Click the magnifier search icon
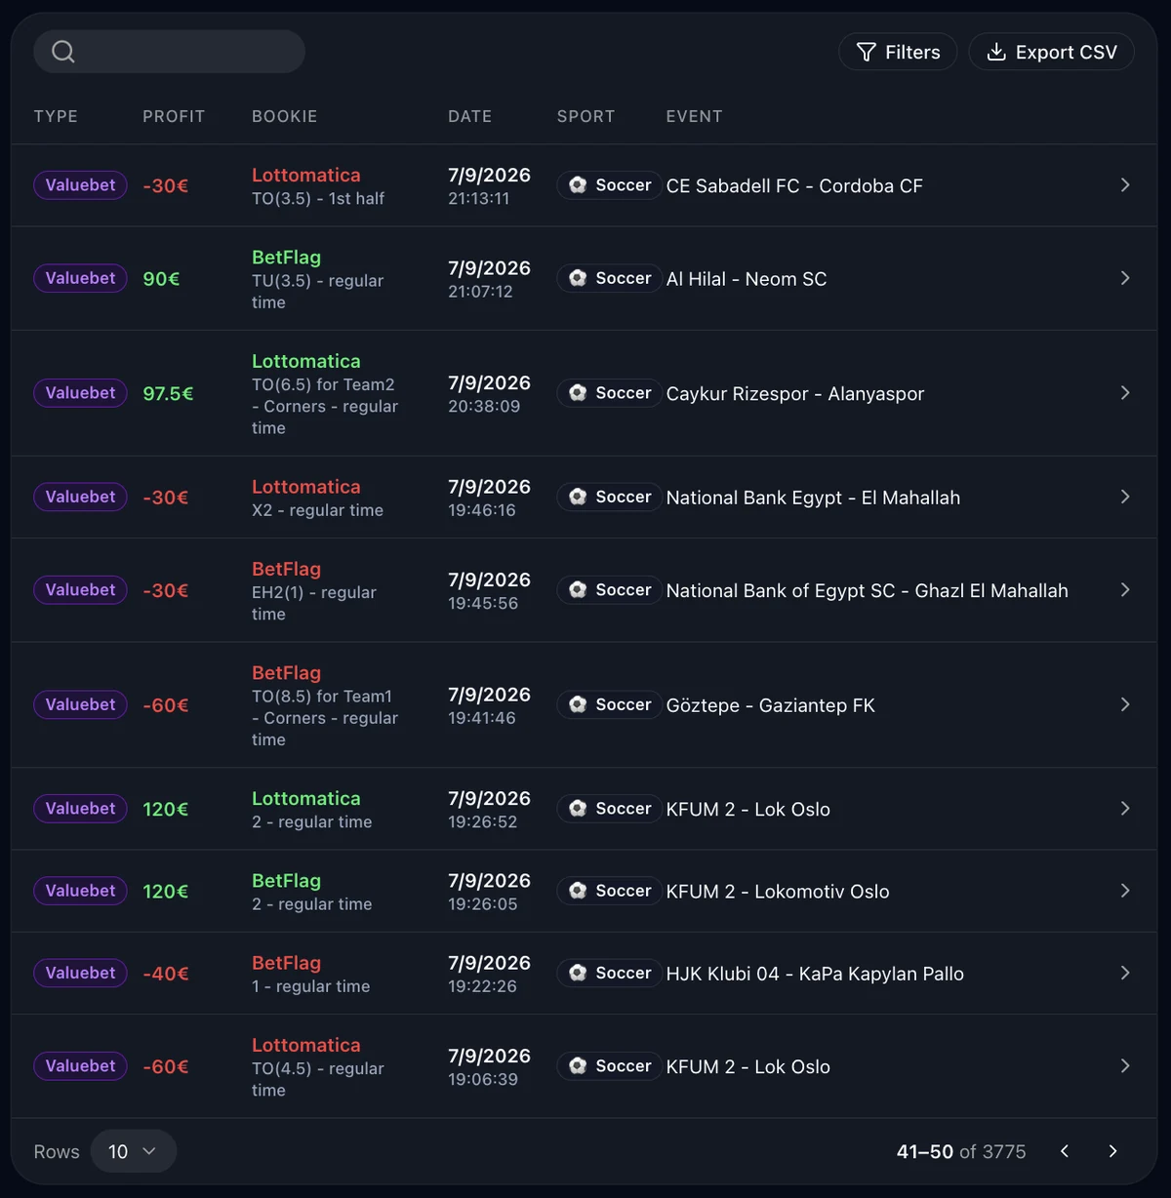 click(x=63, y=52)
